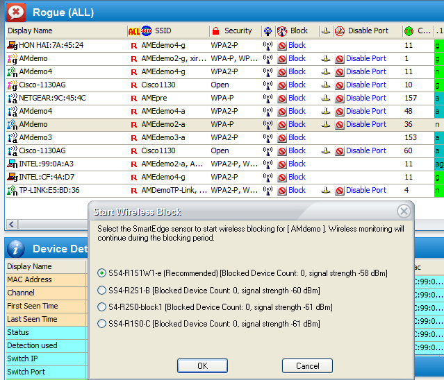Confirm wireless block with OK
The height and width of the screenshot is (380, 444).
click(x=202, y=366)
